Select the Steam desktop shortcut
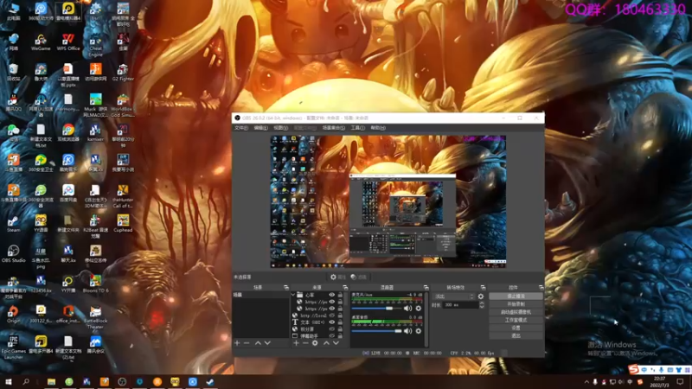 tap(13, 224)
